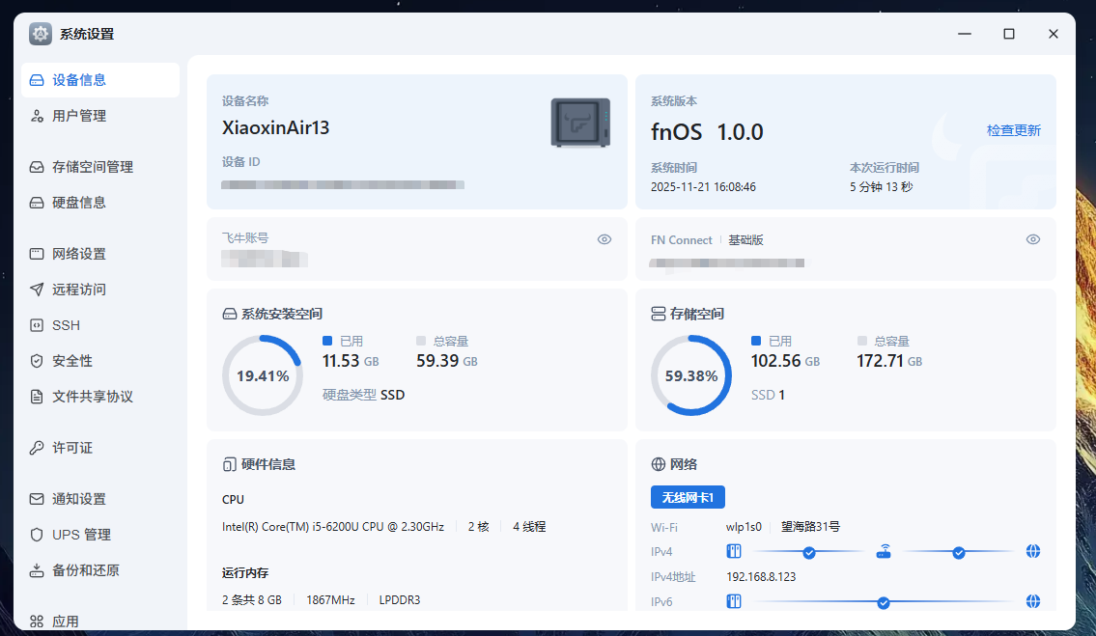Click the IPv4 router icon
This screenshot has width=1096, height=636.
[884, 551]
